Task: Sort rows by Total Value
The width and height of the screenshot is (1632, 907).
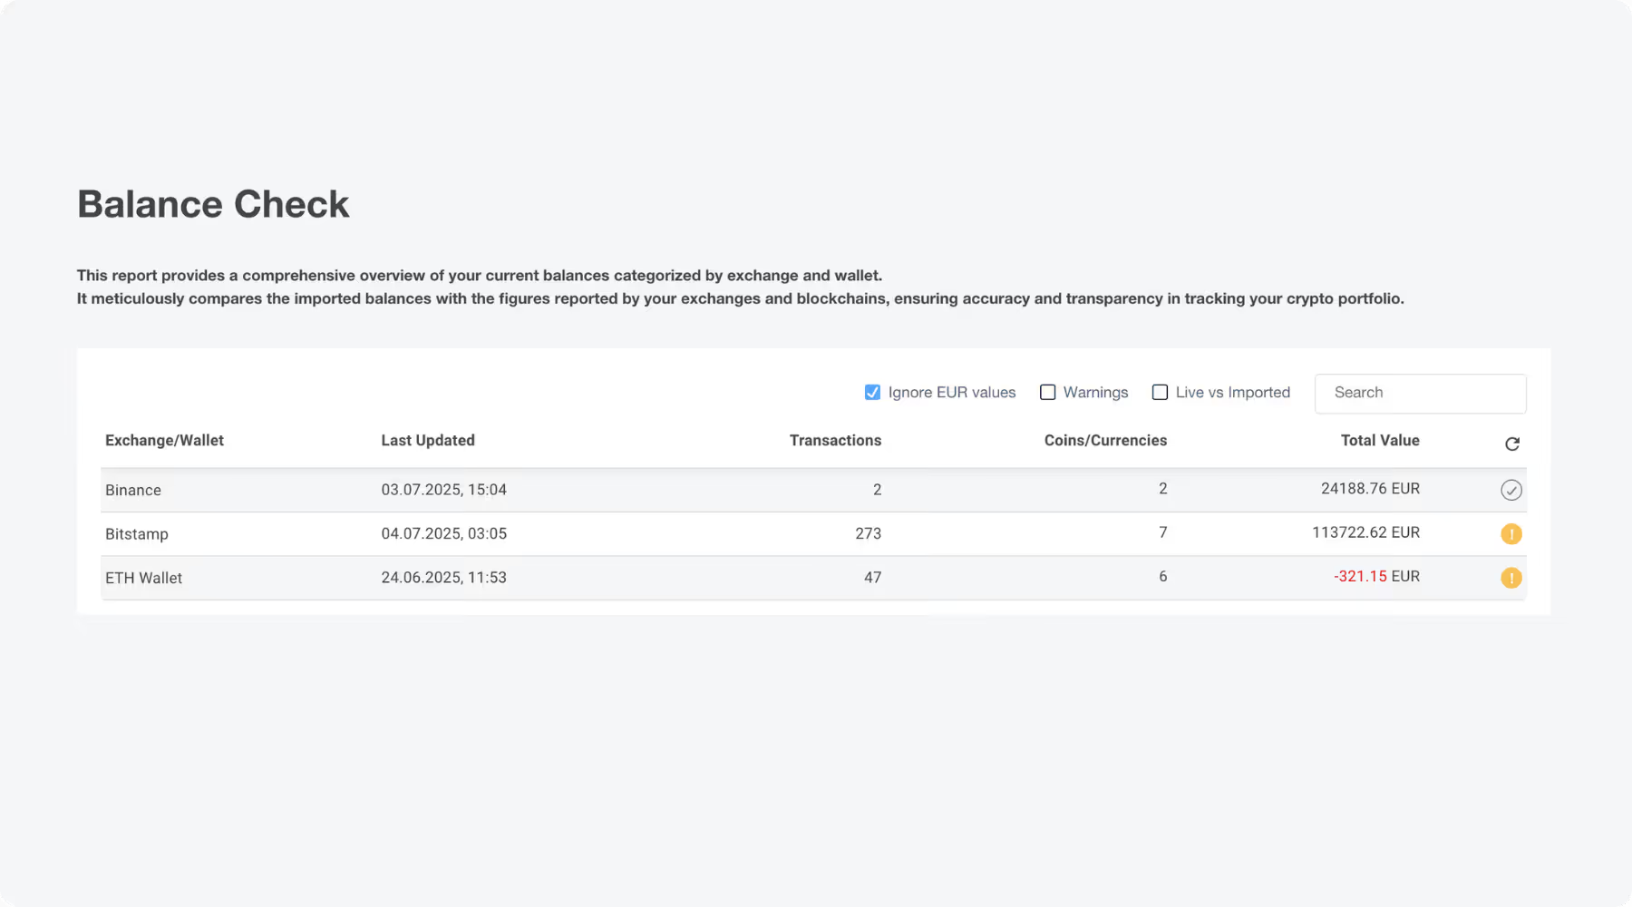Action: pyautogui.click(x=1379, y=440)
